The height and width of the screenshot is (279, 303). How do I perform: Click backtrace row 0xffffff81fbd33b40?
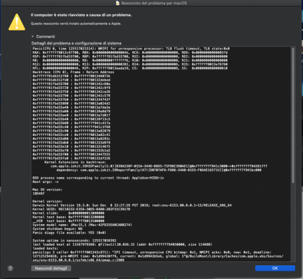[x=72, y=119]
